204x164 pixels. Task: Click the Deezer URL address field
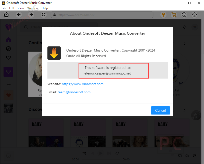[x=102, y=15]
